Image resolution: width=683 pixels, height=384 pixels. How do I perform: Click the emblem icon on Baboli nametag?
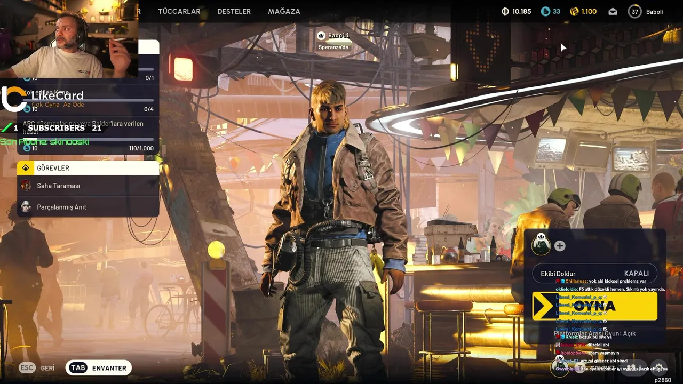click(x=321, y=36)
